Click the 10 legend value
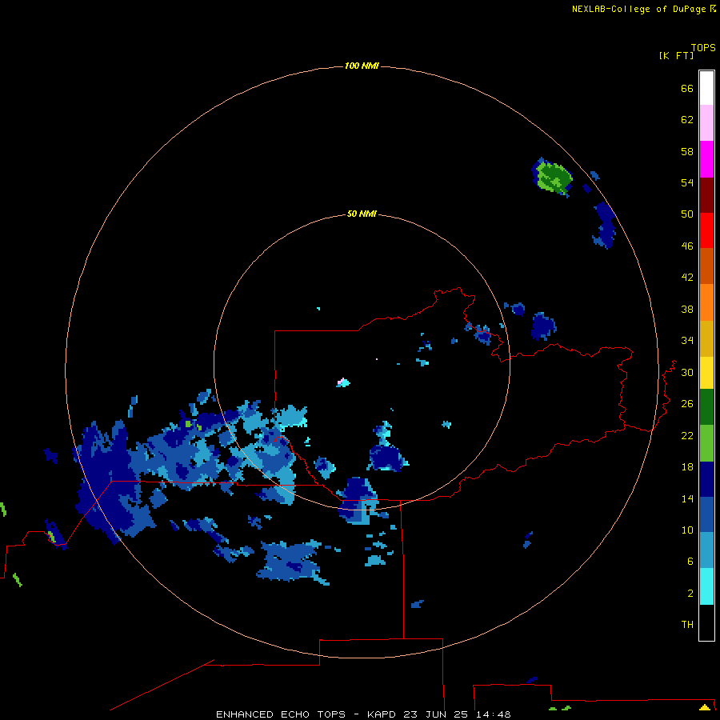This screenshot has width=720, height=720. 687,530
